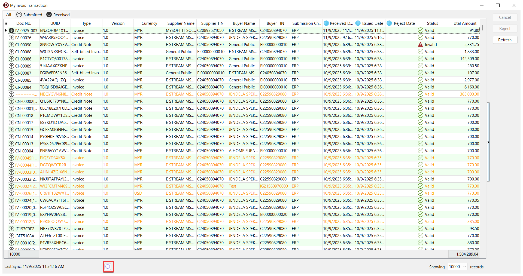Select the row for document CI-00088
This screenshot has height=276, width=523.
tap(23, 52)
